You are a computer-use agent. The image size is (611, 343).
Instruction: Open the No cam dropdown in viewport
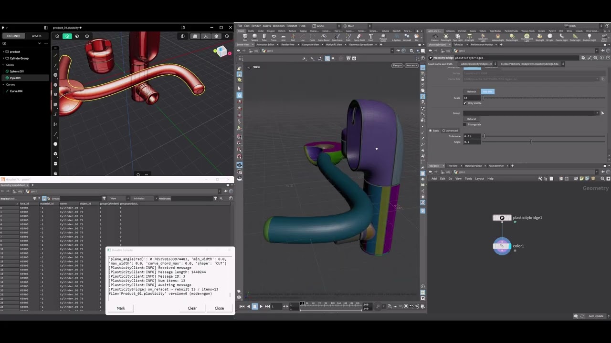click(x=411, y=65)
